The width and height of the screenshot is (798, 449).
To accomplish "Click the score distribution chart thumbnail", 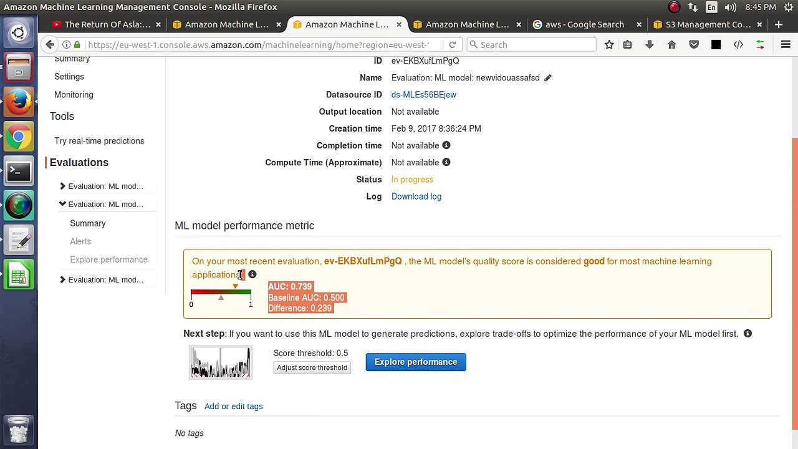I will [221, 362].
